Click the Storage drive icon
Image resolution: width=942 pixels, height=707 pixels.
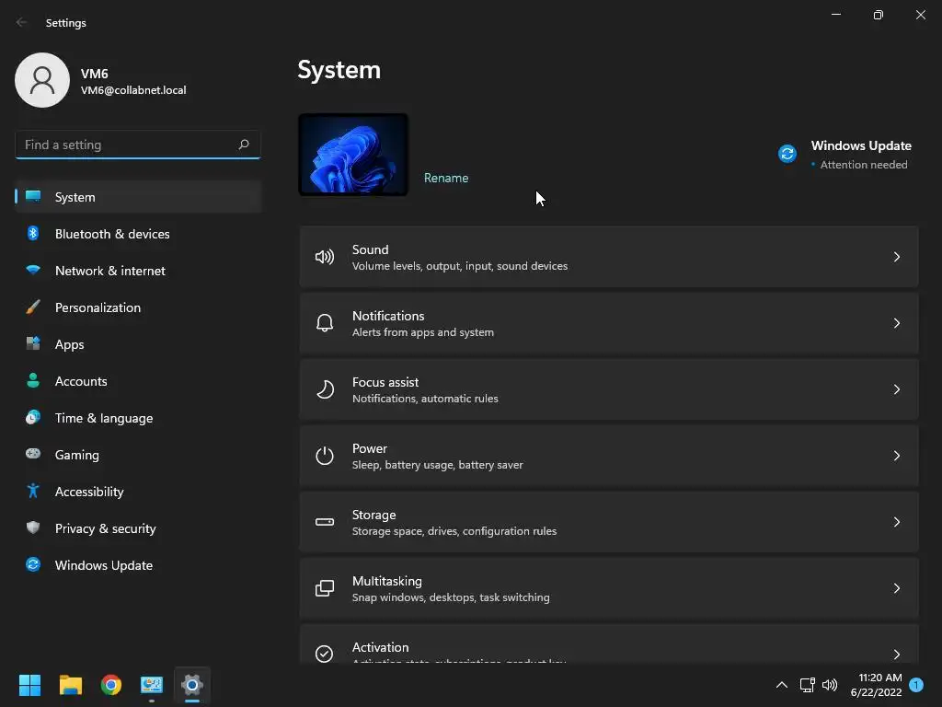coord(325,522)
